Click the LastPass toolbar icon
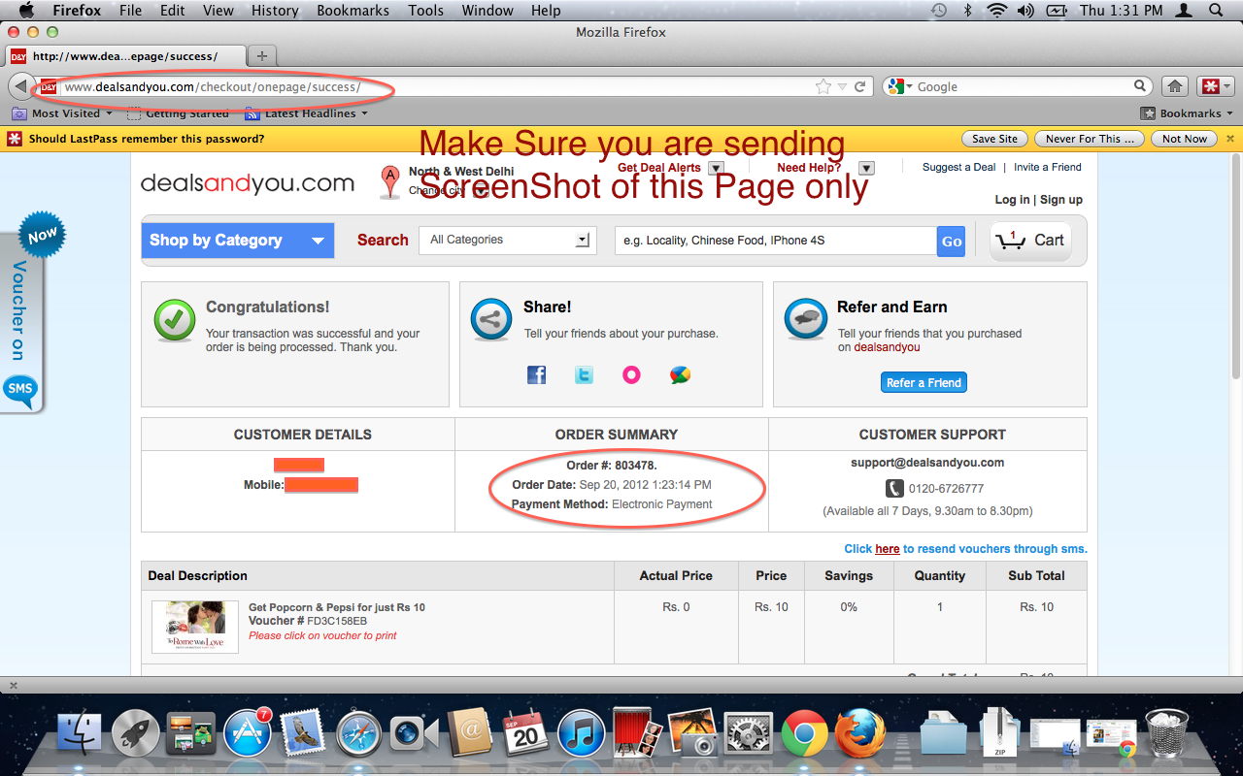1243x776 pixels. (1211, 86)
